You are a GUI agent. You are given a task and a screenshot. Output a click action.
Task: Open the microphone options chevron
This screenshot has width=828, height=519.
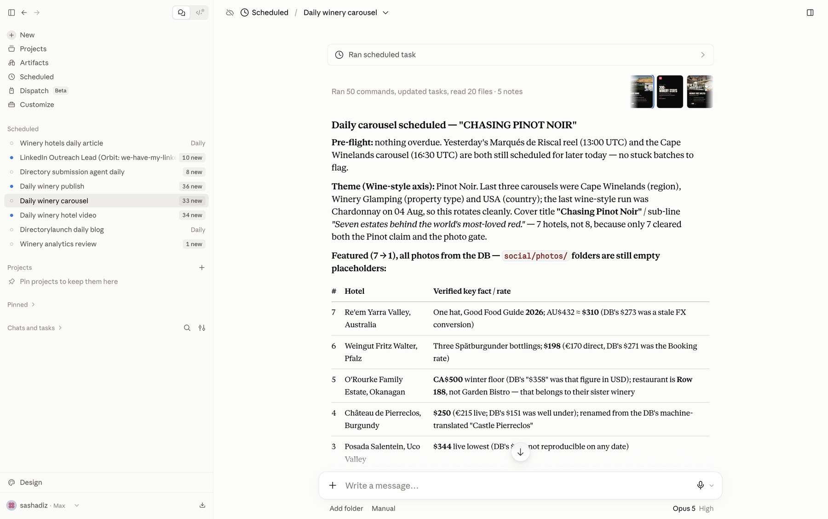(712, 485)
